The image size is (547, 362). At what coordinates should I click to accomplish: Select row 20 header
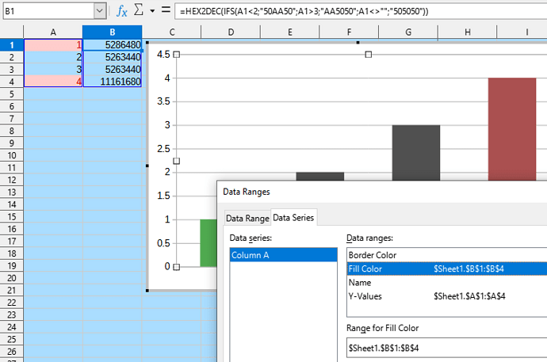coord(12,278)
